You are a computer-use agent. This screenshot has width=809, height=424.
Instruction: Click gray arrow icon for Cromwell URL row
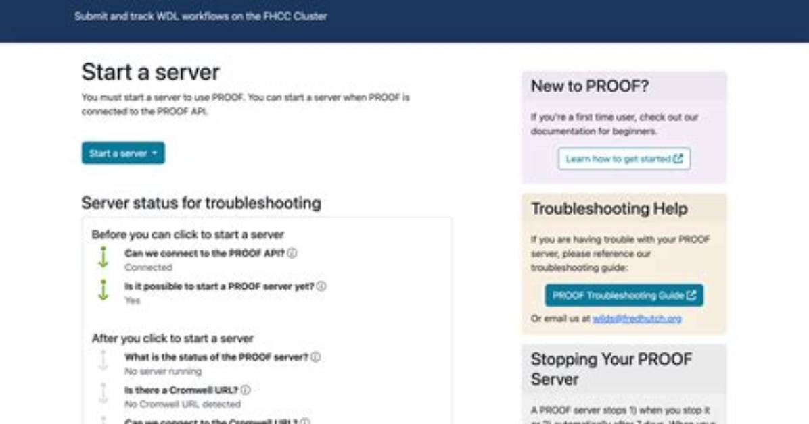point(103,394)
